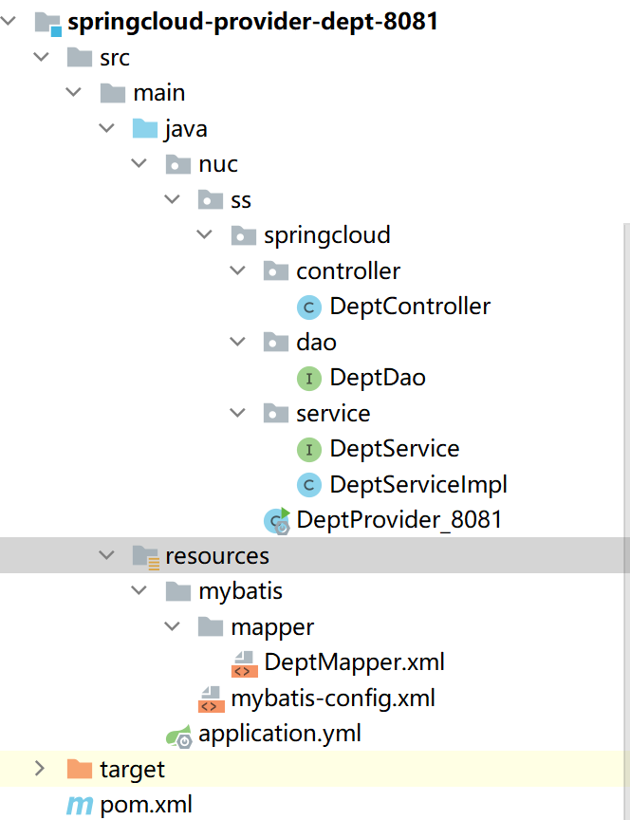Select the service package label
The image size is (630, 820).
tap(333, 414)
